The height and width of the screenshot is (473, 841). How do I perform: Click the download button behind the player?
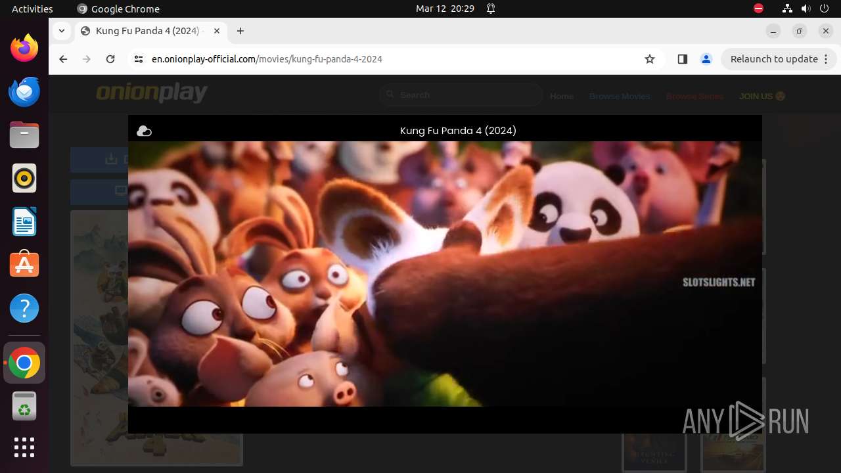coord(99,160)
